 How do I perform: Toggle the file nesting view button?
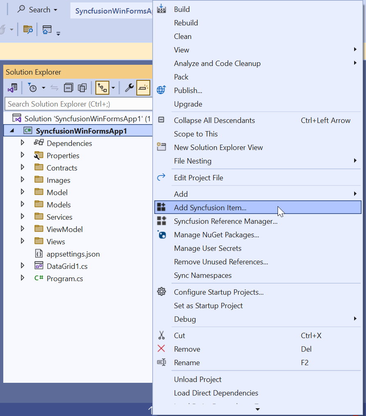(x=102, y=88)
